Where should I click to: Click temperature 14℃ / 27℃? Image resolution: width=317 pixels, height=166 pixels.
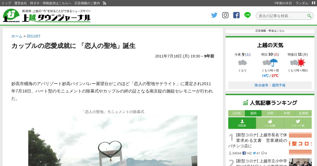(x=270, y=76)
